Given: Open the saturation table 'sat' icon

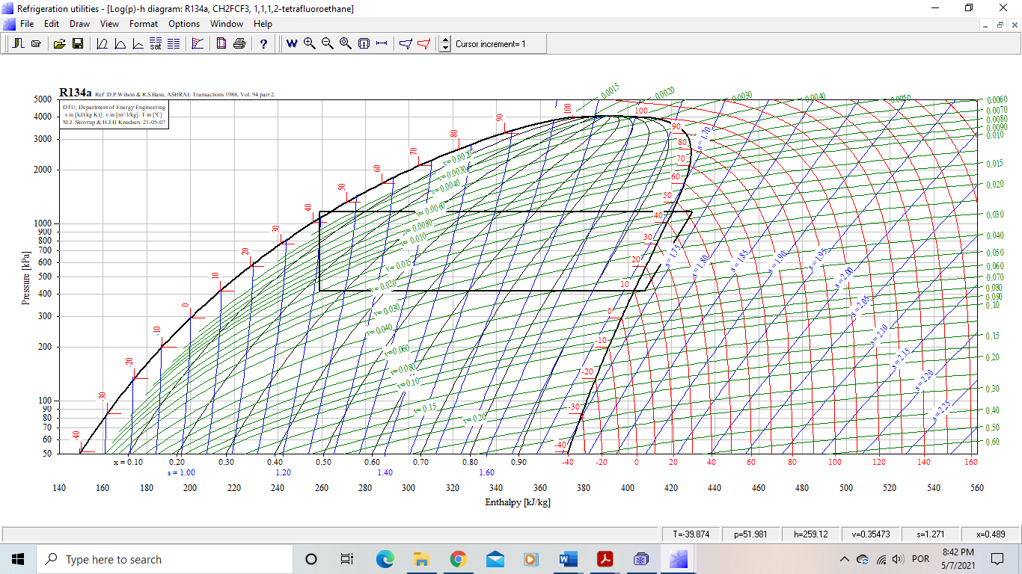Looking at the screenshot, I should pos(155,44).
